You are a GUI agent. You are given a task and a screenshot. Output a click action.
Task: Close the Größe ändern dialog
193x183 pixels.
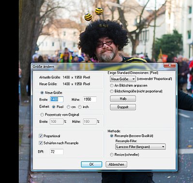[169, 65]
